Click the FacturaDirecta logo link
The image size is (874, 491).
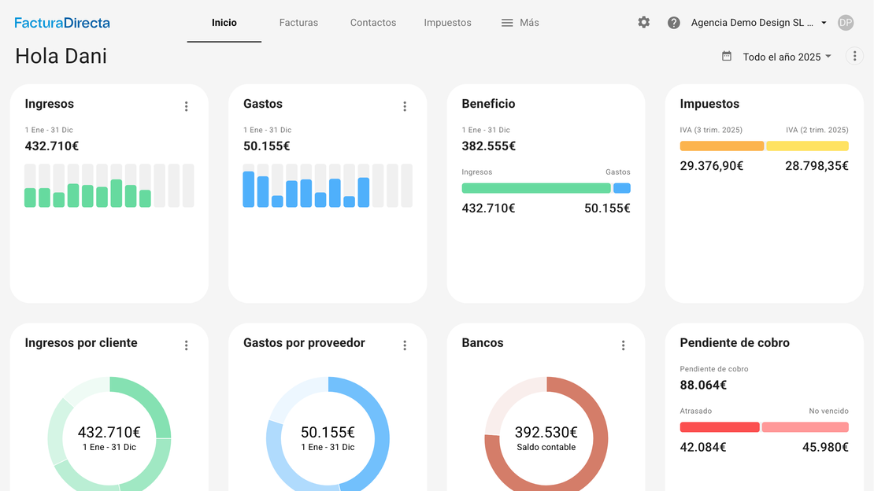tap(62, 23)
